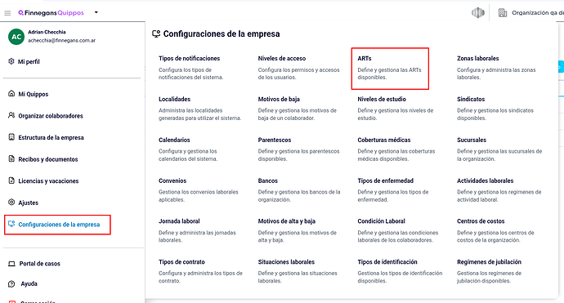Open Niveles de acceso settings
564x303 pixels.
pos(282,58)
